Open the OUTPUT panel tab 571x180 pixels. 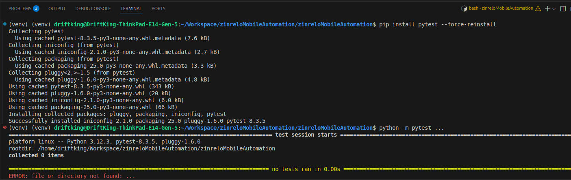tap(57, 9)
